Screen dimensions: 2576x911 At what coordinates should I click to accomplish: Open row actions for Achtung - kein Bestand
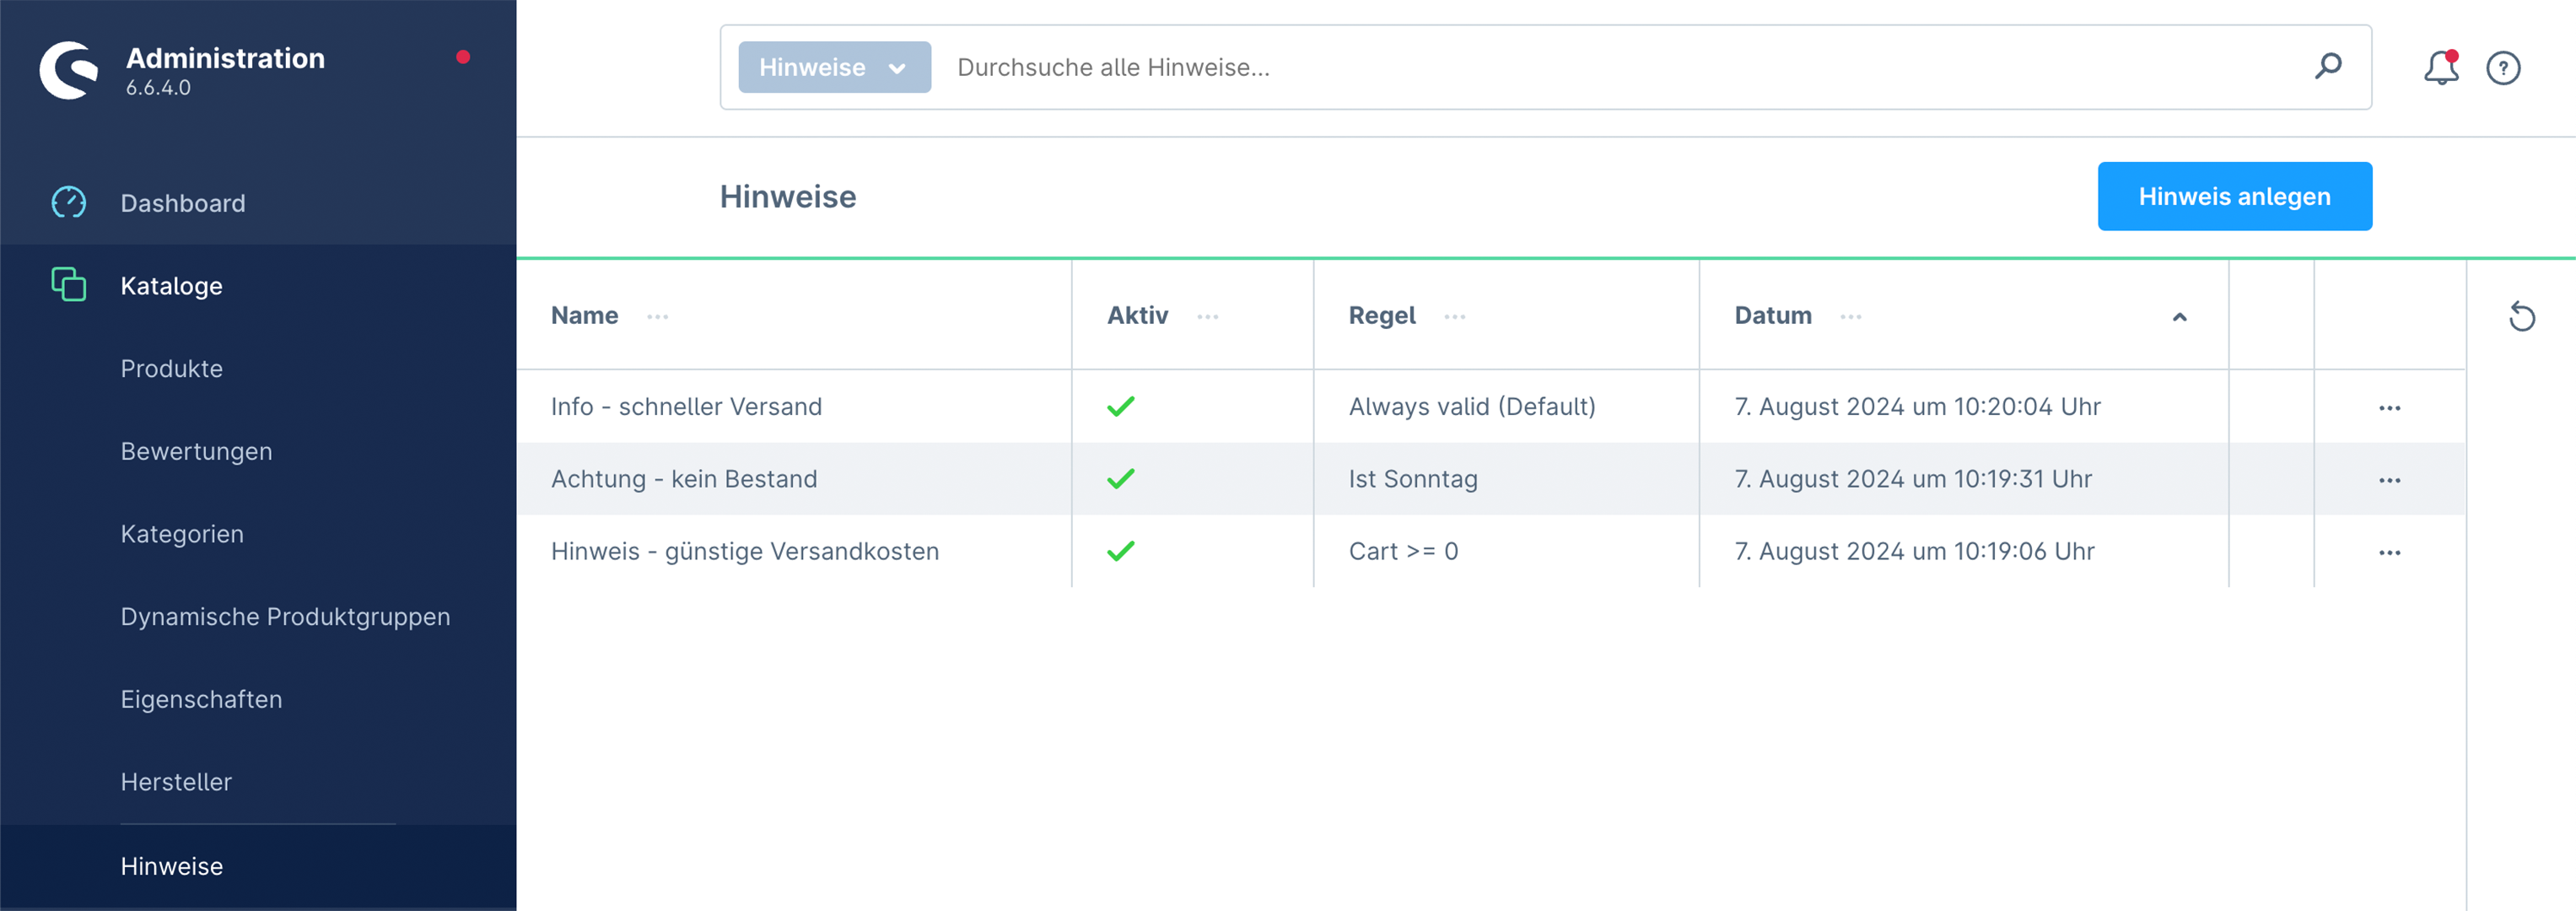2390,480
